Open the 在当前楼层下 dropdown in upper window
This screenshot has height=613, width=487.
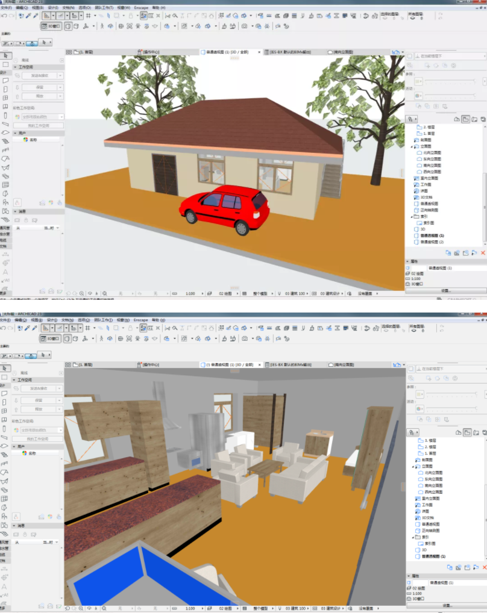point(450,56)
